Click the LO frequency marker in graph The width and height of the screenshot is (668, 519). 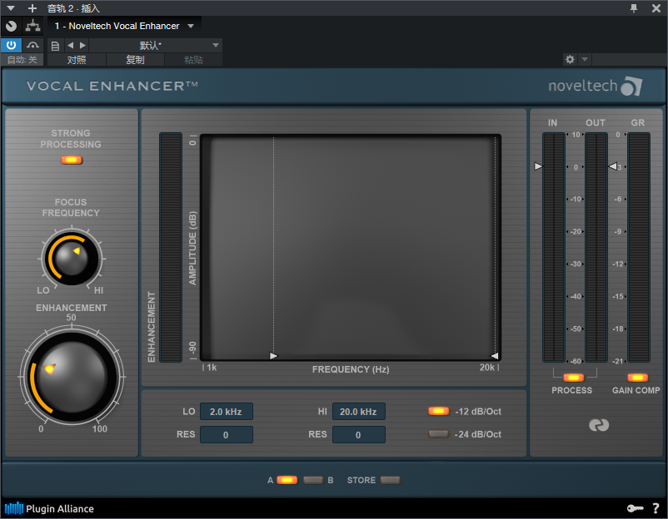[x=273, y=356]
